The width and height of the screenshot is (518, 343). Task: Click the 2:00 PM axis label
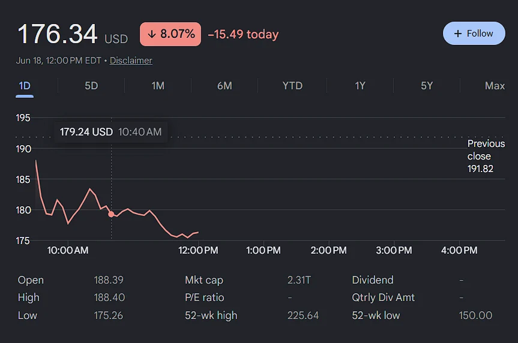pos(329,250)
